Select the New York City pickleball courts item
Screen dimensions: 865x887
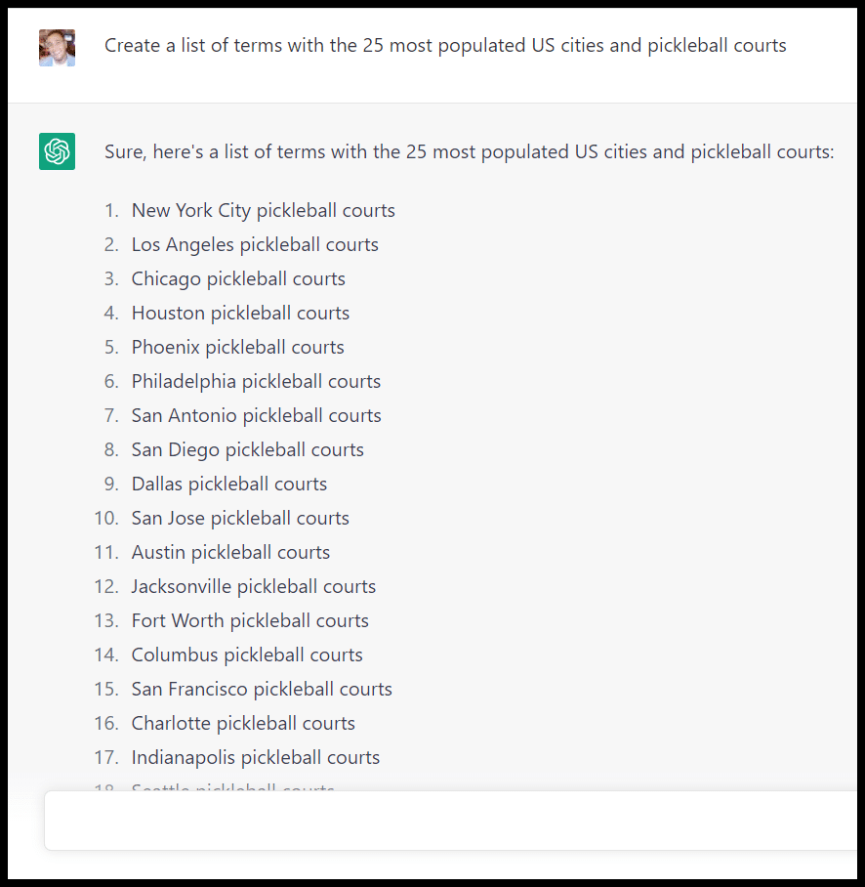(x=263, y=211)
